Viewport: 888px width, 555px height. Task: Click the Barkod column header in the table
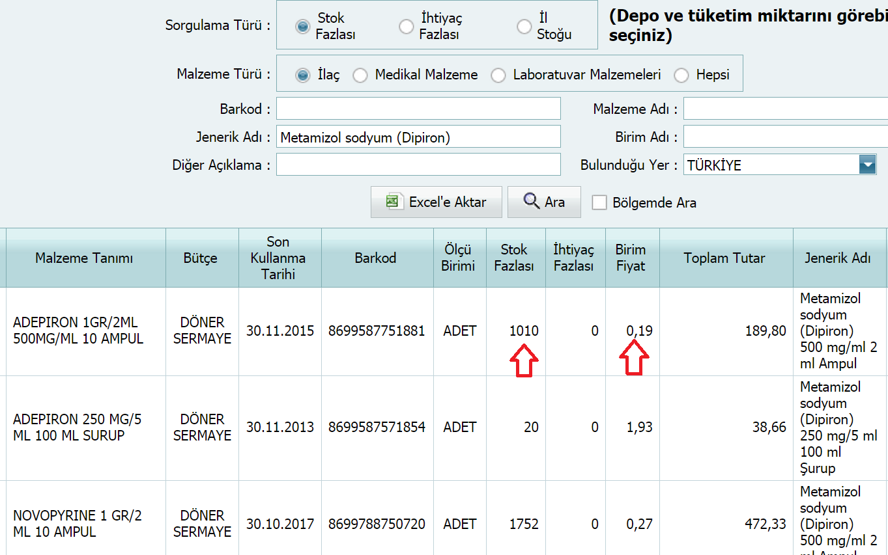point(376,258)
